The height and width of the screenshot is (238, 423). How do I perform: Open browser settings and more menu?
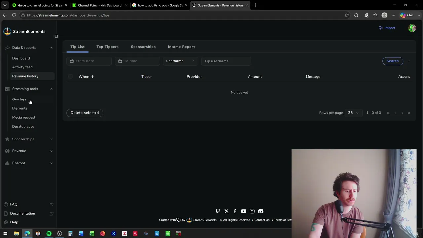393,15
